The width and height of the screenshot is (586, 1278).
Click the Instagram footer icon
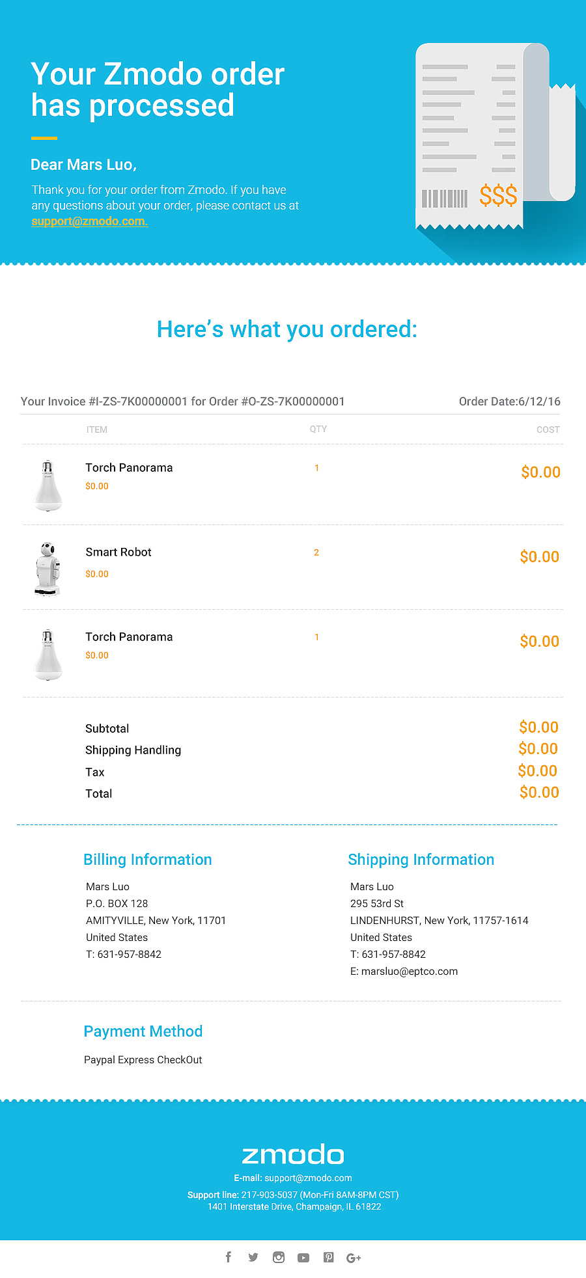279,1257
